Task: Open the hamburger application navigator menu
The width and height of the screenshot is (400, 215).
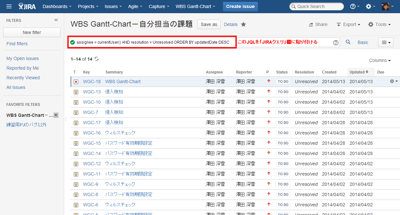Action: point(9,6)
